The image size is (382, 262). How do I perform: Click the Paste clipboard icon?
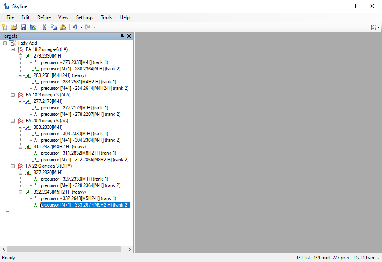click(x=63, y=27)
